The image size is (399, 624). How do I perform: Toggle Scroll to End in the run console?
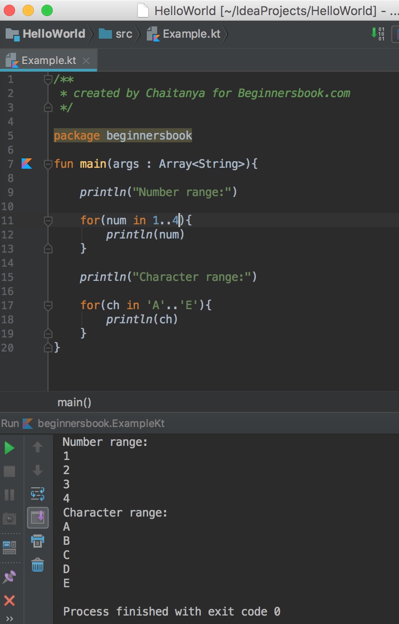(x=38, y=517)
